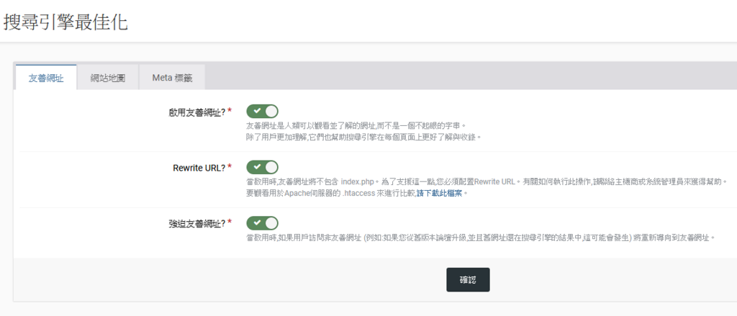Disable the 啟用友善網址 toggle switch
Viewport: 737px width, 316px height.
[x=262, y=112]
